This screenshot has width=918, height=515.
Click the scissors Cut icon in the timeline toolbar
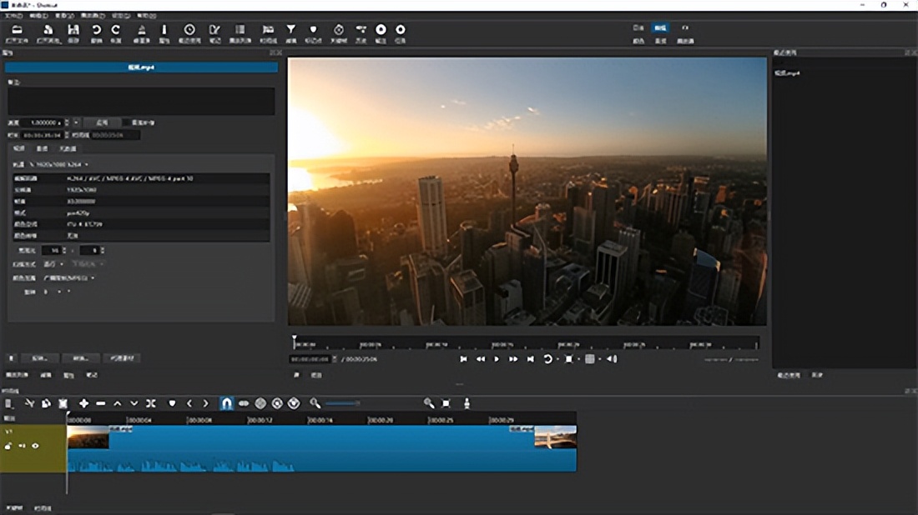(x=29, y=403)
